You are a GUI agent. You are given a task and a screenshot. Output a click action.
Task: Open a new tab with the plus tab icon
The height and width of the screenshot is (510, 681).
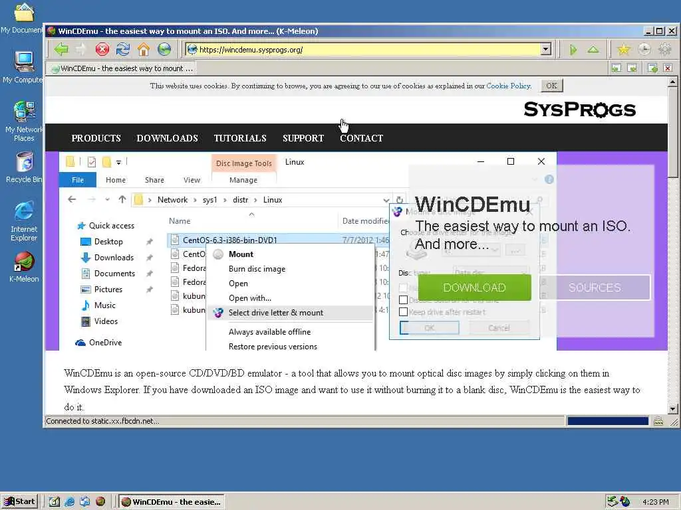tap(652, 68)
